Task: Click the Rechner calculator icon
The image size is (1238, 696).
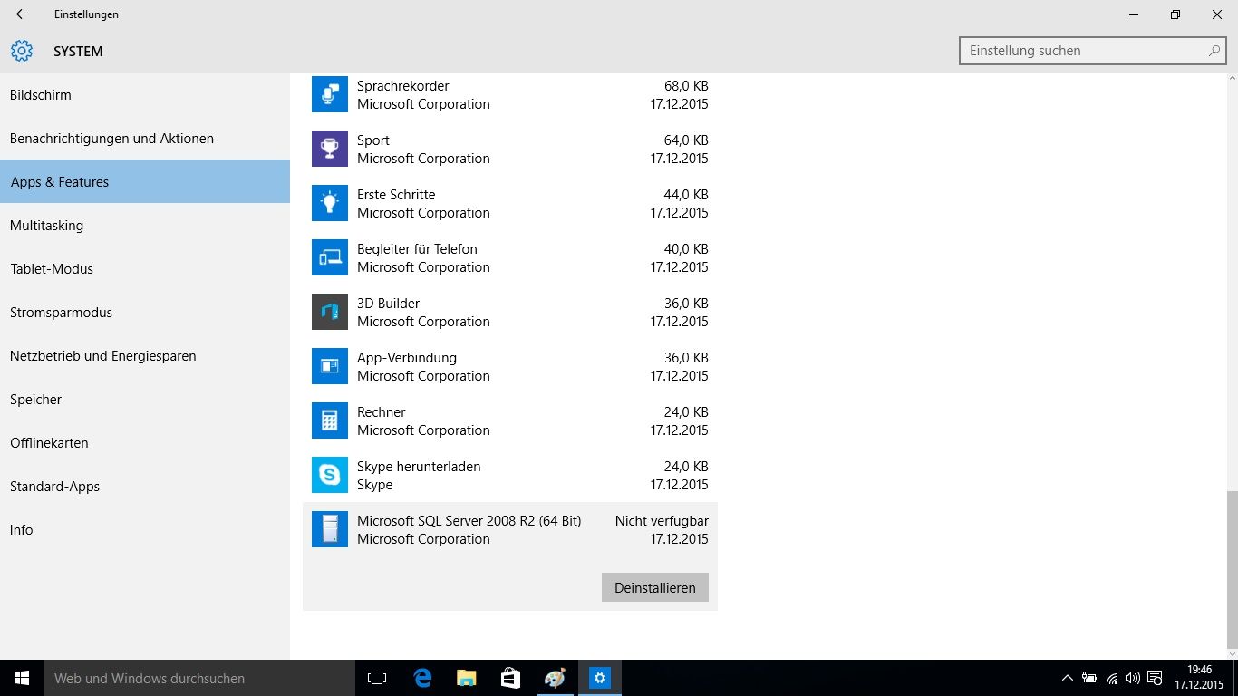Action: (330, 420)
